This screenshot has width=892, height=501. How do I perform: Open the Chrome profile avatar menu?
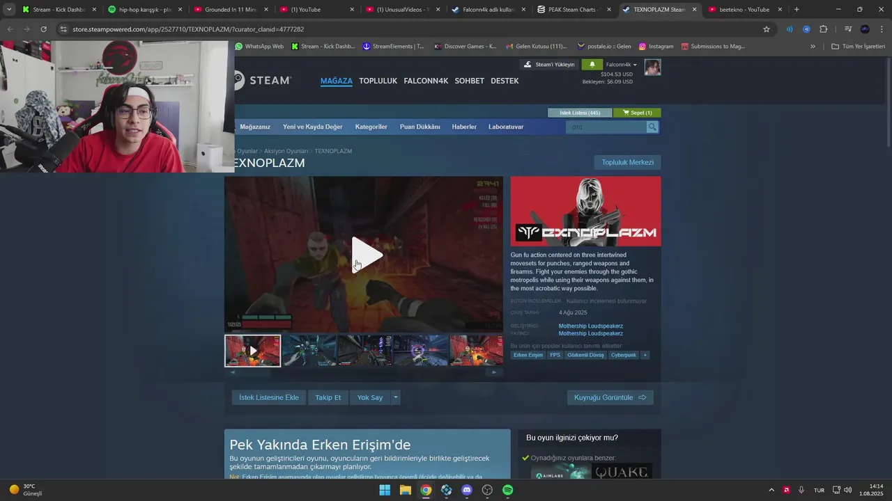pyautogui.click(x=865, y=29)
